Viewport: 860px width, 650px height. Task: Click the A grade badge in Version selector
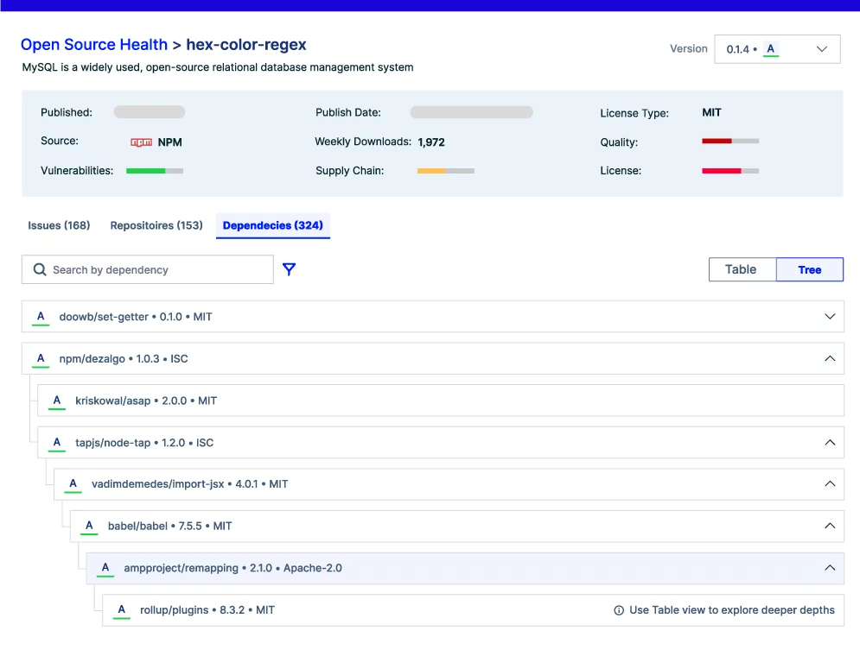click(x=771, y=49)
